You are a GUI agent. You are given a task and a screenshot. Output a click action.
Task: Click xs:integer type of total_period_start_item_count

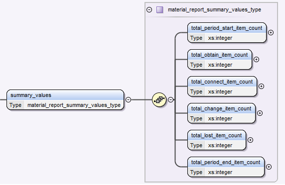pos(220,38)
